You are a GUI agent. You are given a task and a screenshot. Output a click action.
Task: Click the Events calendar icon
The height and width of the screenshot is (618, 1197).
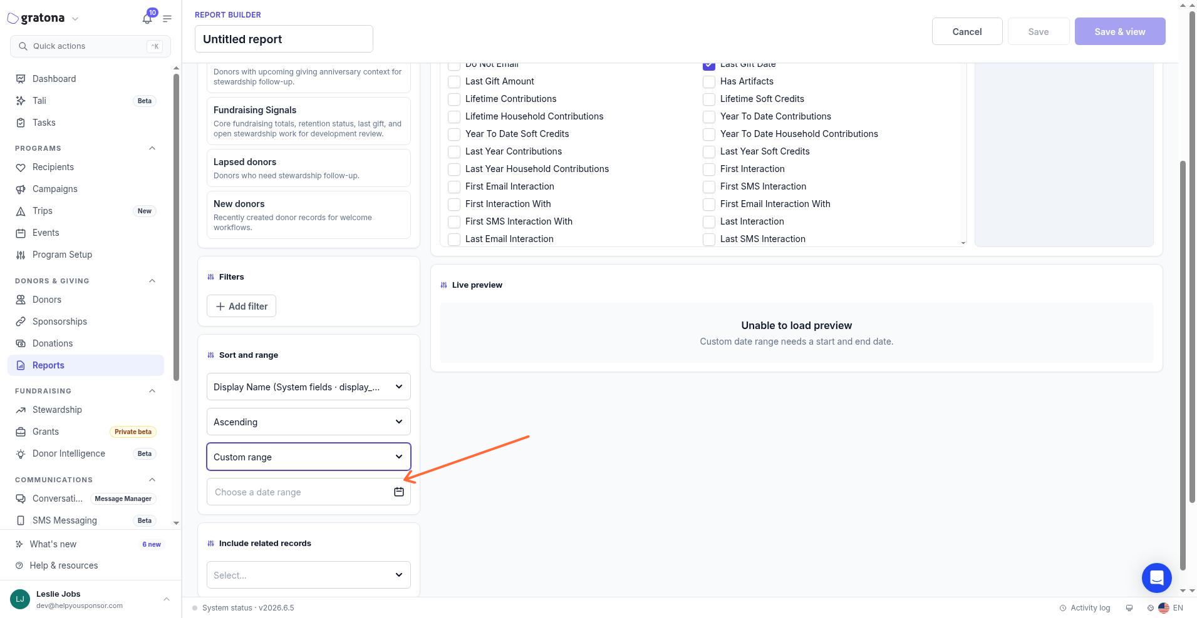21,233
